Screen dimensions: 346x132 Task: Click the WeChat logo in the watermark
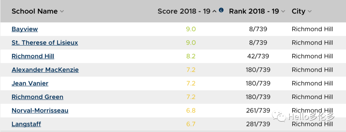278,116
